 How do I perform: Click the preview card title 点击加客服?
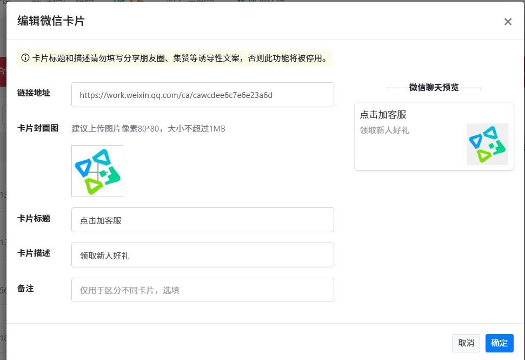tap(383, 115)
